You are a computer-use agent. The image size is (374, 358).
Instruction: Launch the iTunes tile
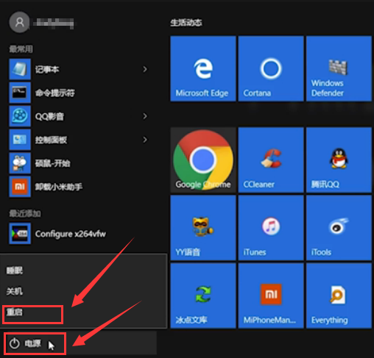[x=271, y=228]
